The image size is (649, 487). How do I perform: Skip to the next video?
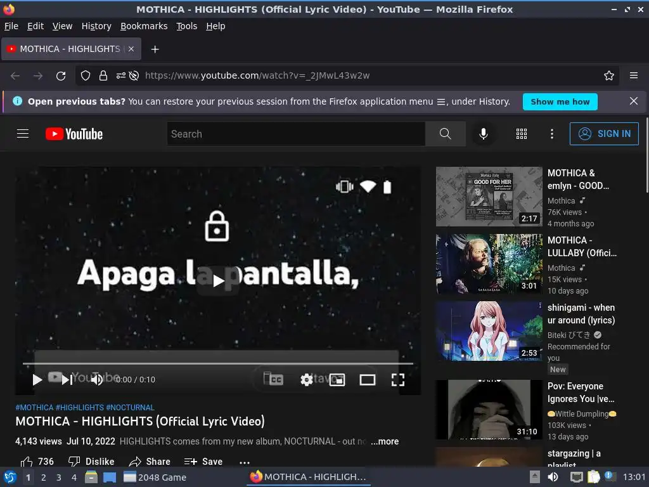(x=67, y=380)
